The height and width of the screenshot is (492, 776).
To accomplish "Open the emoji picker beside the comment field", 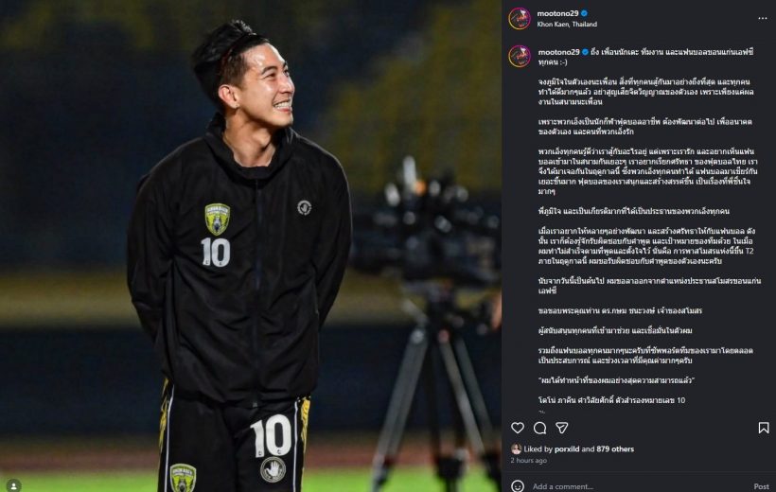I will coord(518,486).
